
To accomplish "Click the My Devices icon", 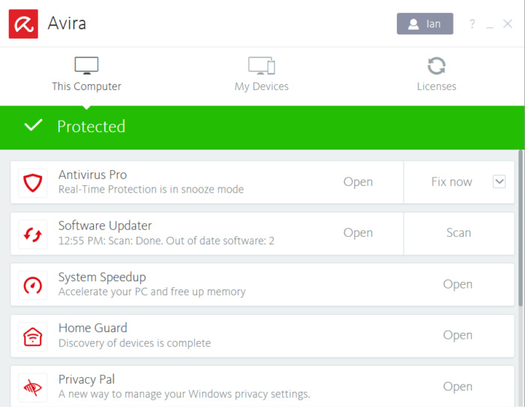I will pos(262,65).
